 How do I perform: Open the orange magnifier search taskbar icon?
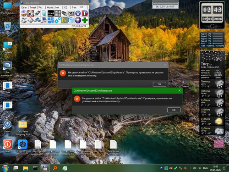pos(55,168)
